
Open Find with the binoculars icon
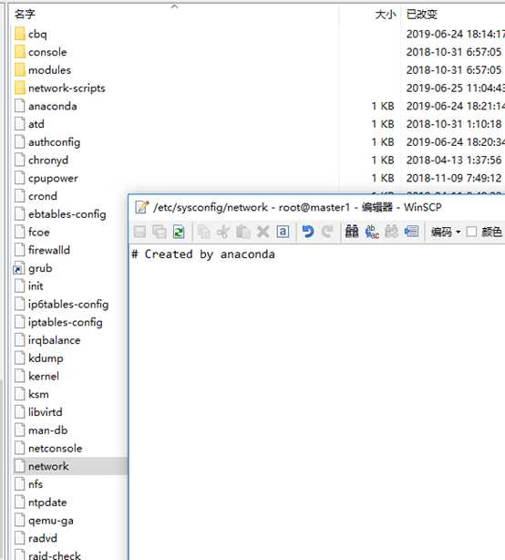coord(352,232)
